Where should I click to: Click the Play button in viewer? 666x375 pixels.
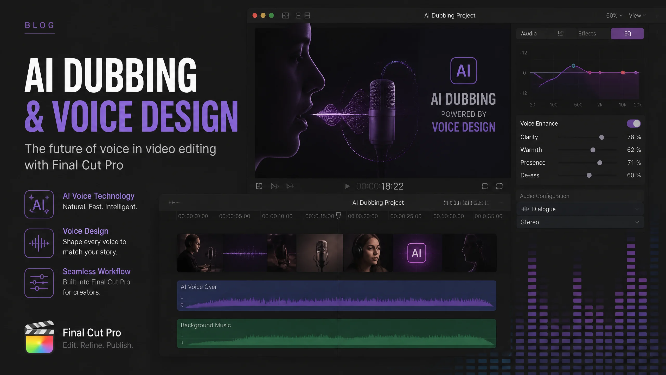point(347,186)
